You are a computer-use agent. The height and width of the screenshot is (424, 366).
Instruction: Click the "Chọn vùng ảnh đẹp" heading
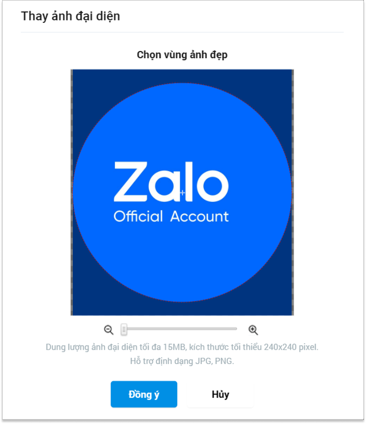(182, 55)
